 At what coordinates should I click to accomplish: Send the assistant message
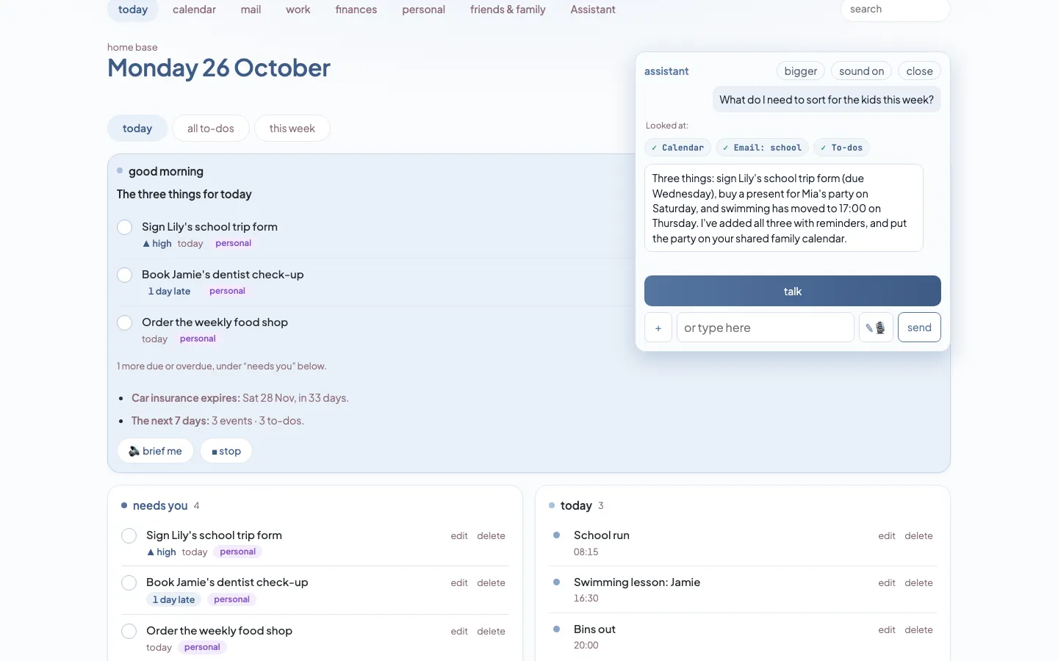(x=919, y=328)
